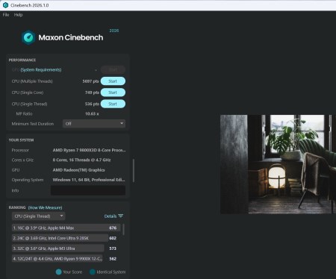
Task: Select the Apple M4 Max ranking row
Action: pyautogui.click(x=66, y=228)
